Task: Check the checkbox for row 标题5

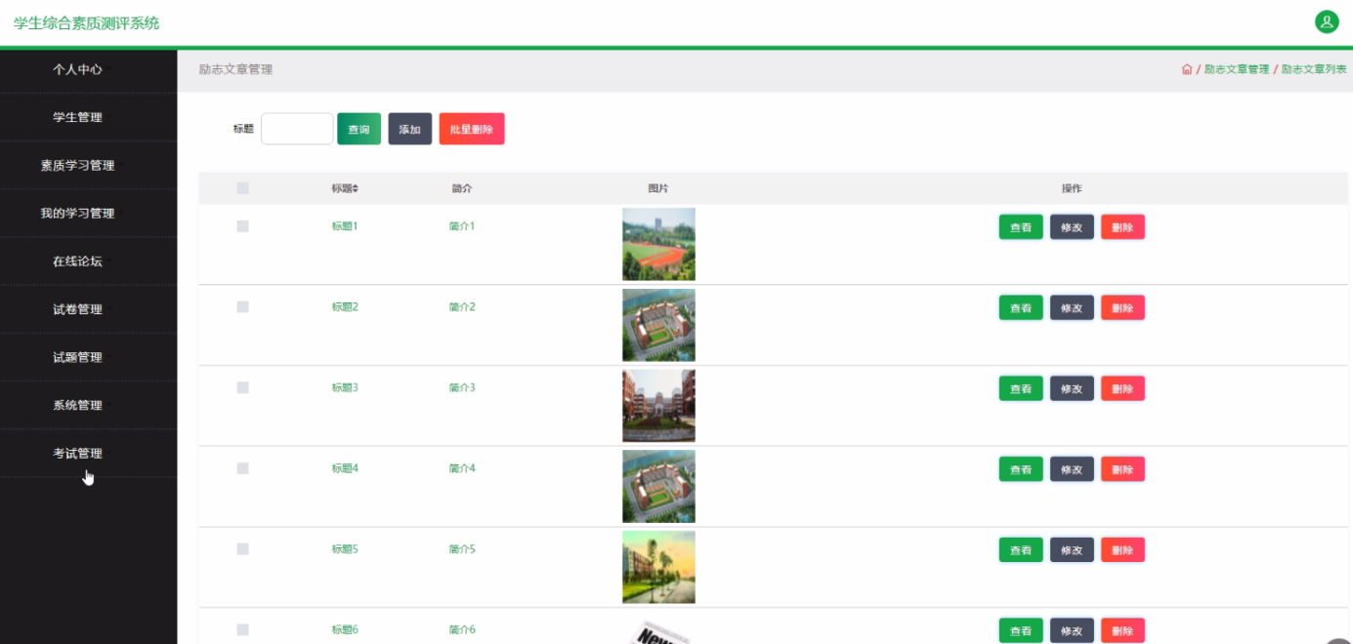Action: 243,549
